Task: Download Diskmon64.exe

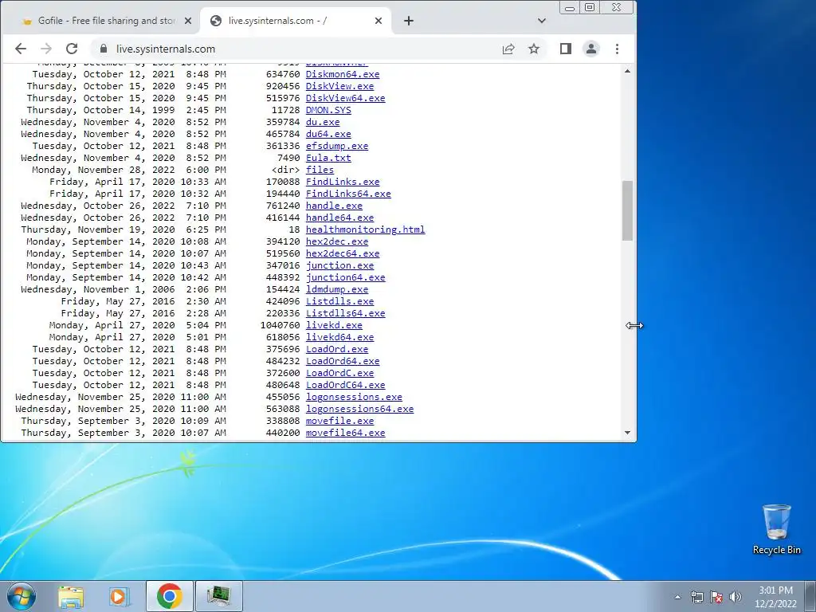Action: click(343, 74)
